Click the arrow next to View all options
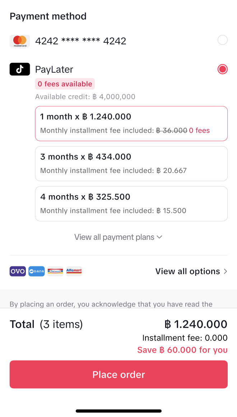 point(226,271)
